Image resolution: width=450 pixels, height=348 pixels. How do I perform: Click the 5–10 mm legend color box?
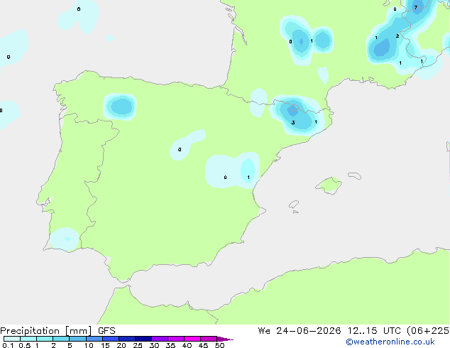pos(77,339)
